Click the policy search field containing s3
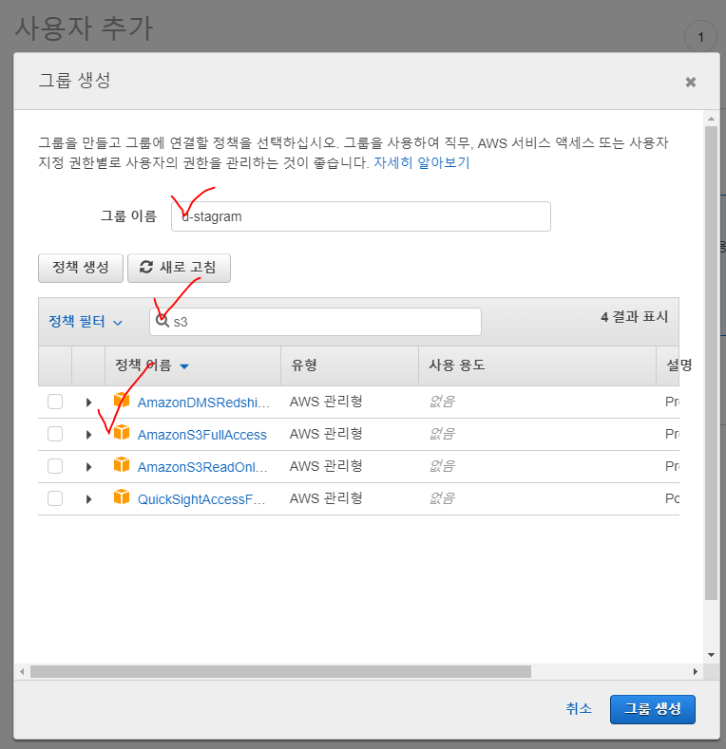Viewport: 726px width, 749px height. point(315,322)
